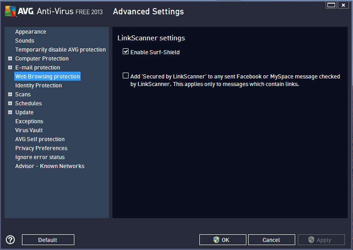Disable the Enable Surf-Shield checkbox
This screenshot has width=353, height=250.
click(125, 52)
